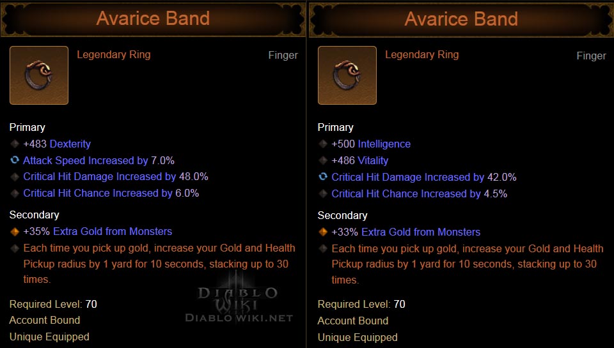Click the grey bullet next to +486 Vitality
The height and width of the screenshot is (348, 614).
323,160
